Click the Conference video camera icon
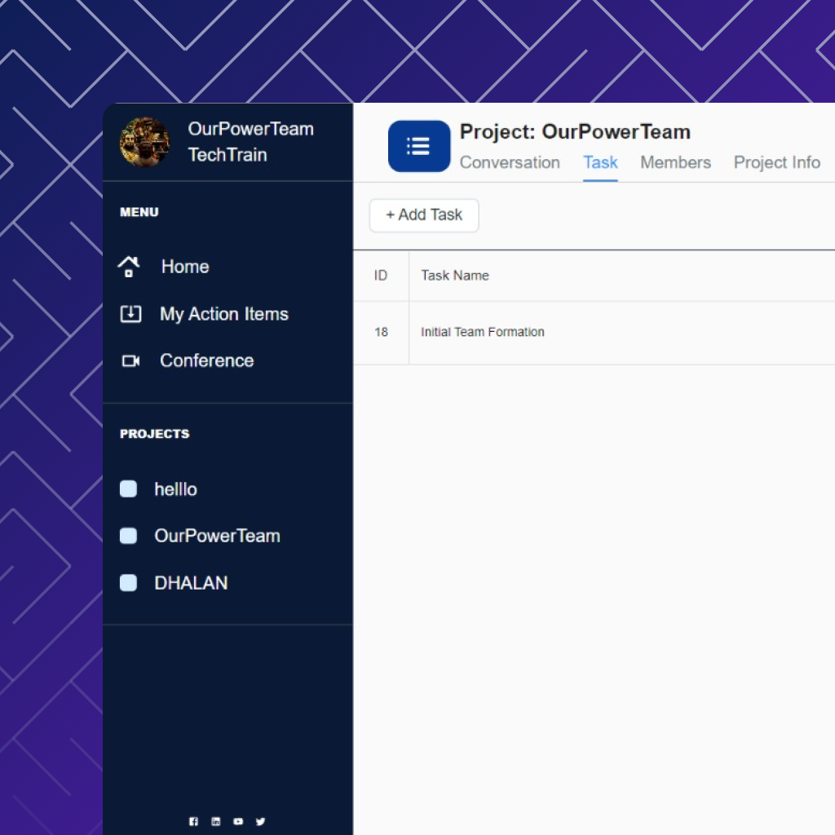The image size is (835, 835). 130,360
